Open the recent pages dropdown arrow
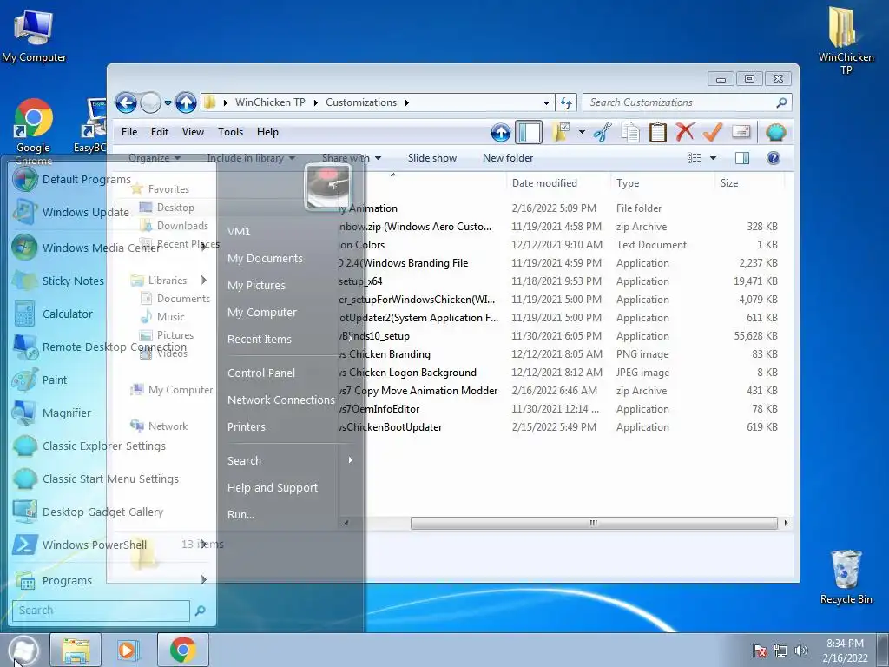The height and width of the screenshot is (667, 889). [x=168, y=103]
